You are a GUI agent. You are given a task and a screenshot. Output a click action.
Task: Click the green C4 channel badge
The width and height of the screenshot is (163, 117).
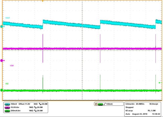(x=7, y=111)
